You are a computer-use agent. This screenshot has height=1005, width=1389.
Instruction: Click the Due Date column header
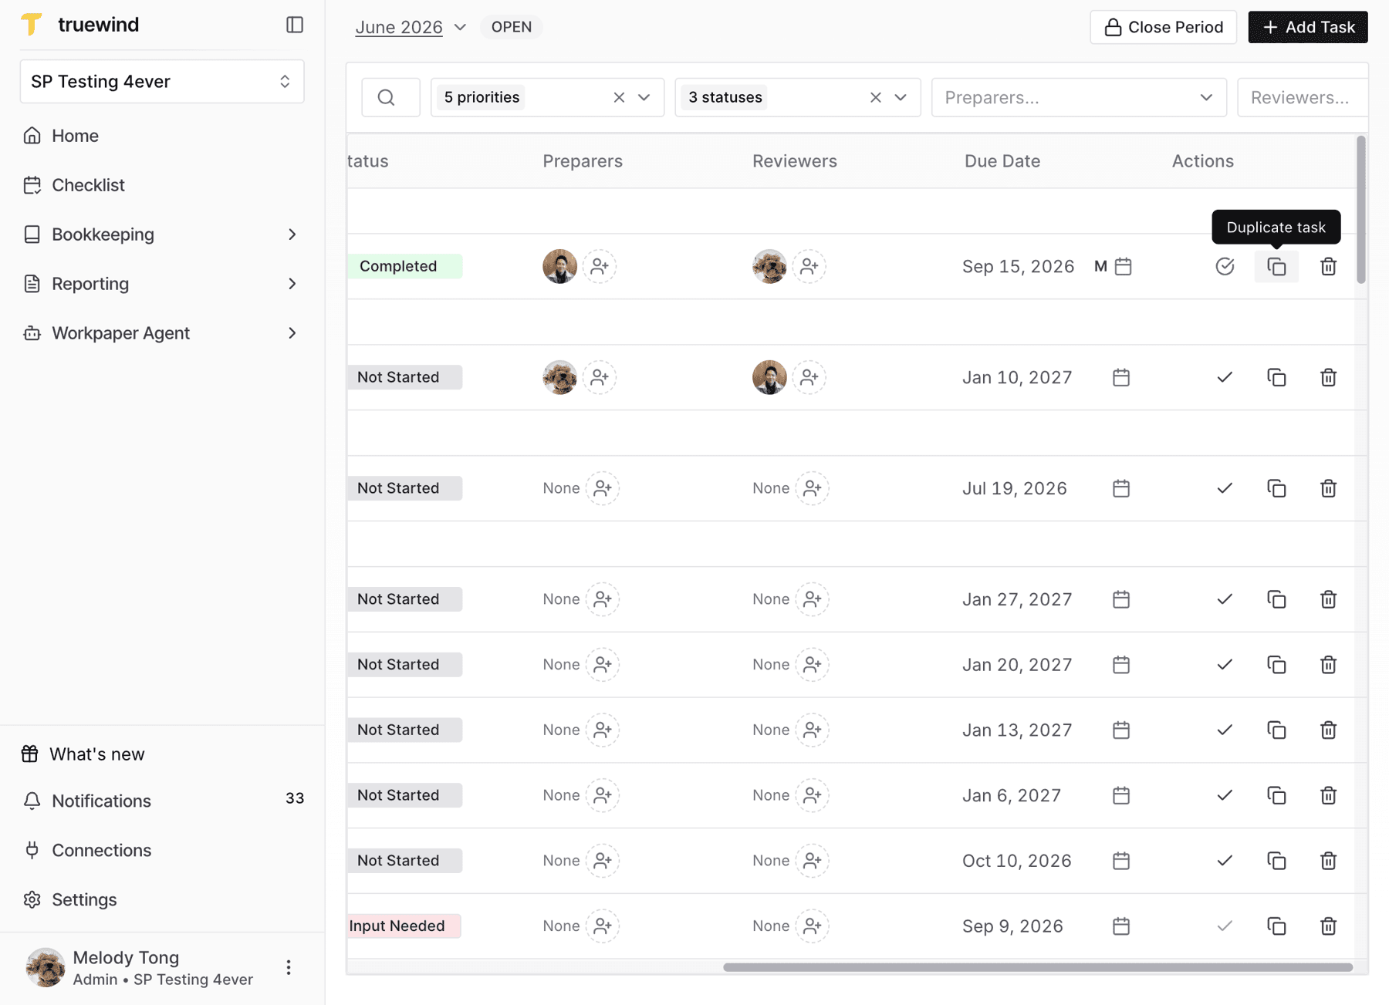coord(1002,161)
